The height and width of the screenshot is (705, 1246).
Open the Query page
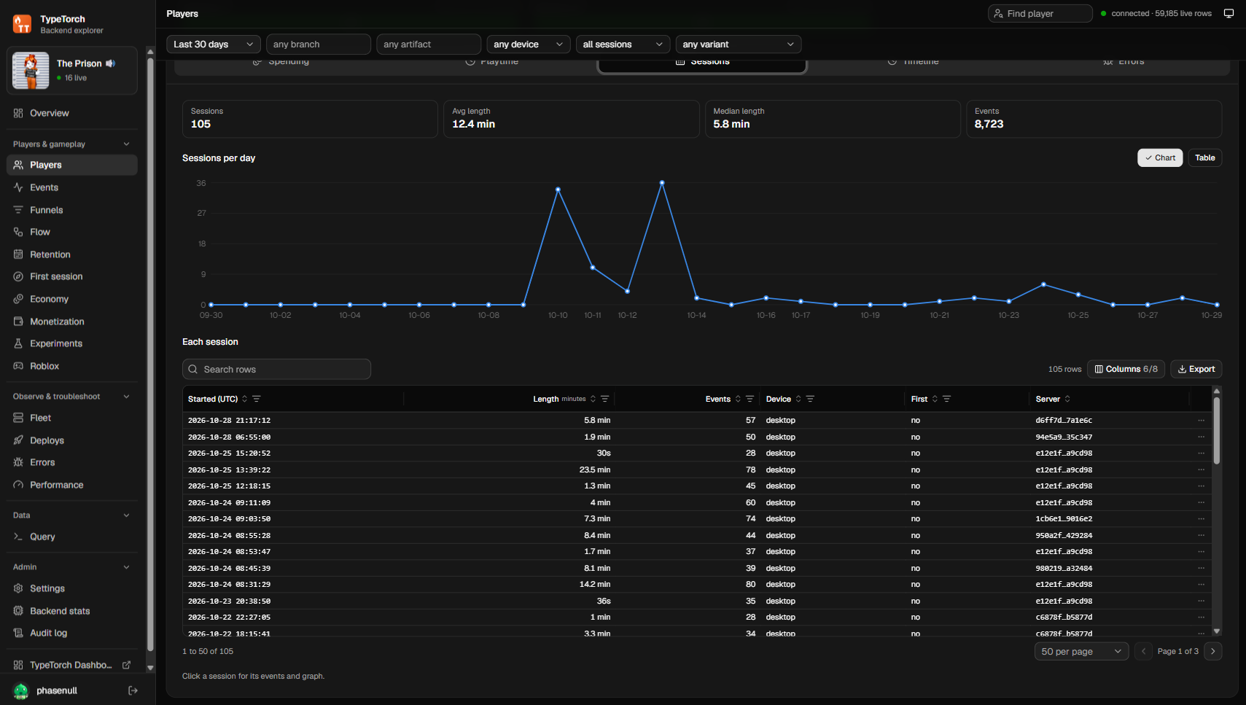point(71,537)
